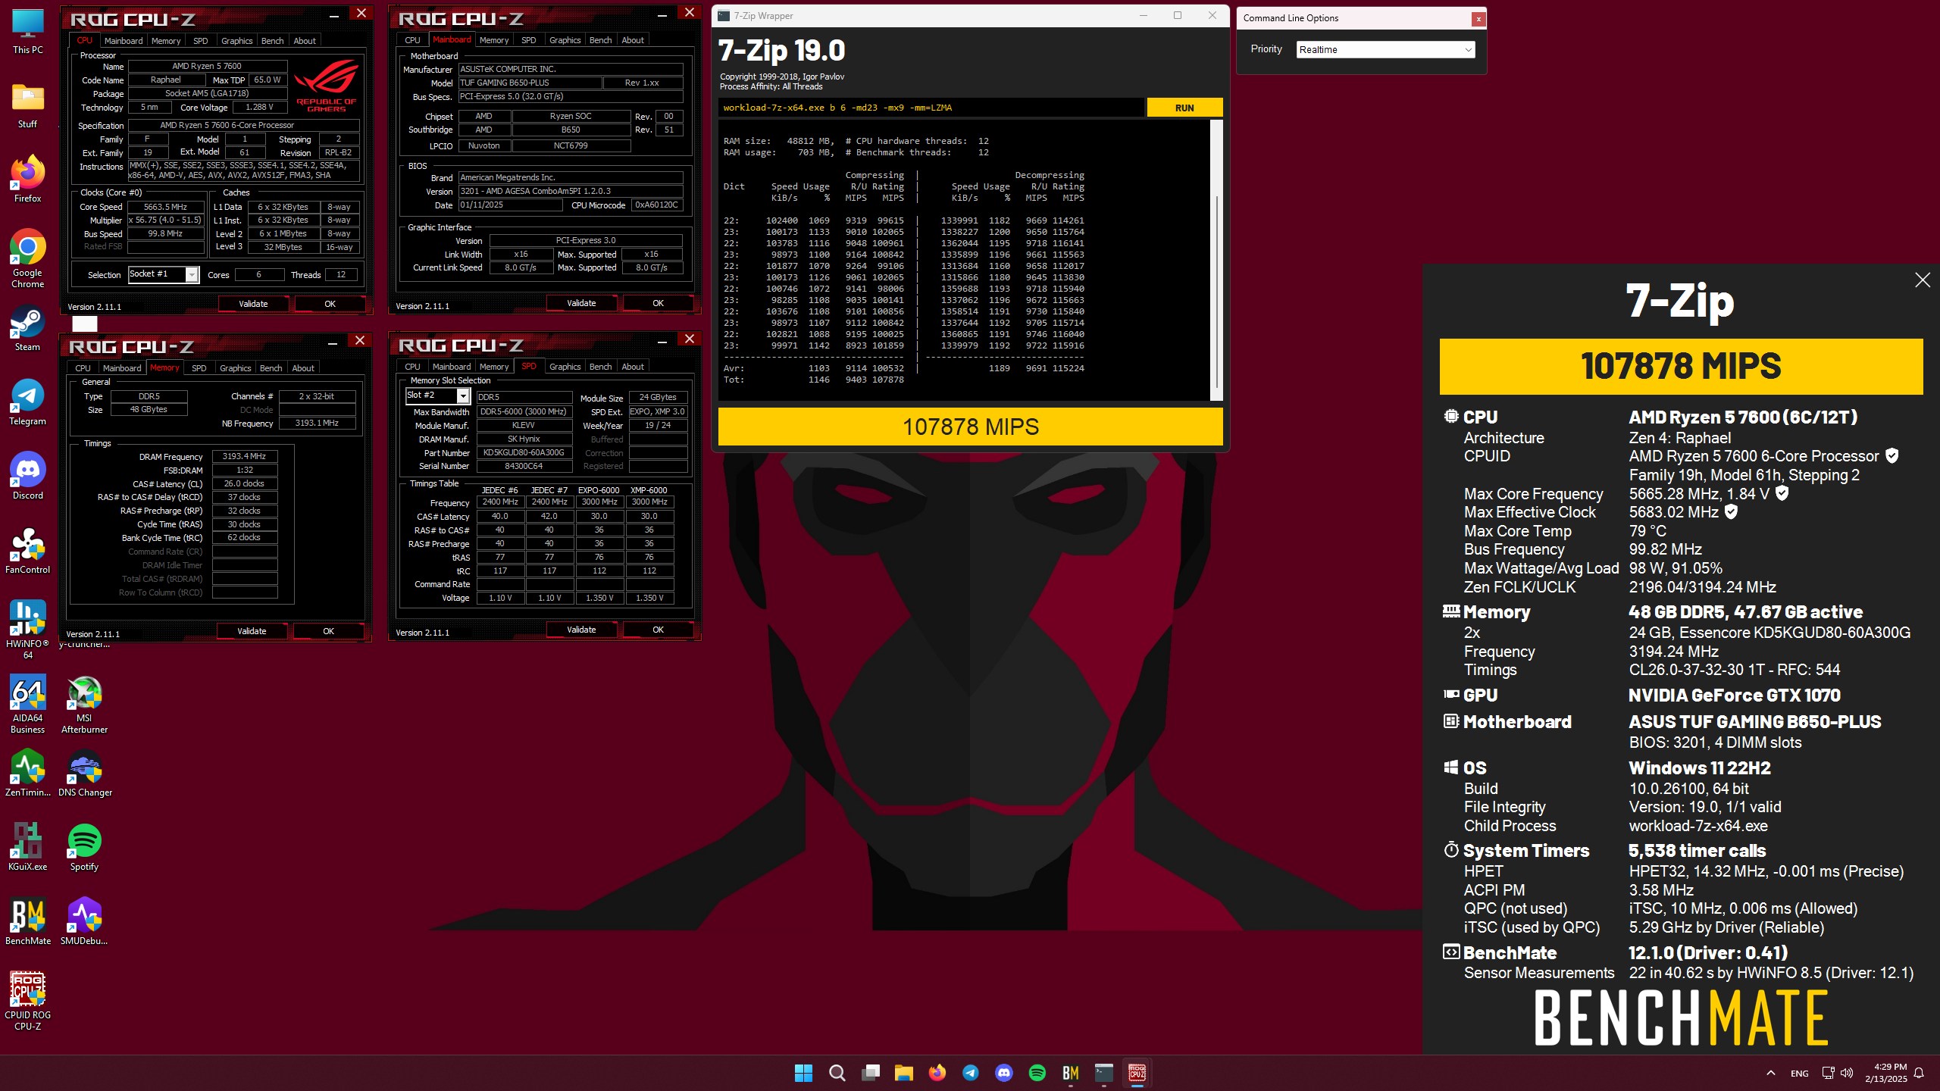The width and height of the screenshot is (1940, 1091).
Task: Open network tray icon
Action: click(x=1828, y=1073)
